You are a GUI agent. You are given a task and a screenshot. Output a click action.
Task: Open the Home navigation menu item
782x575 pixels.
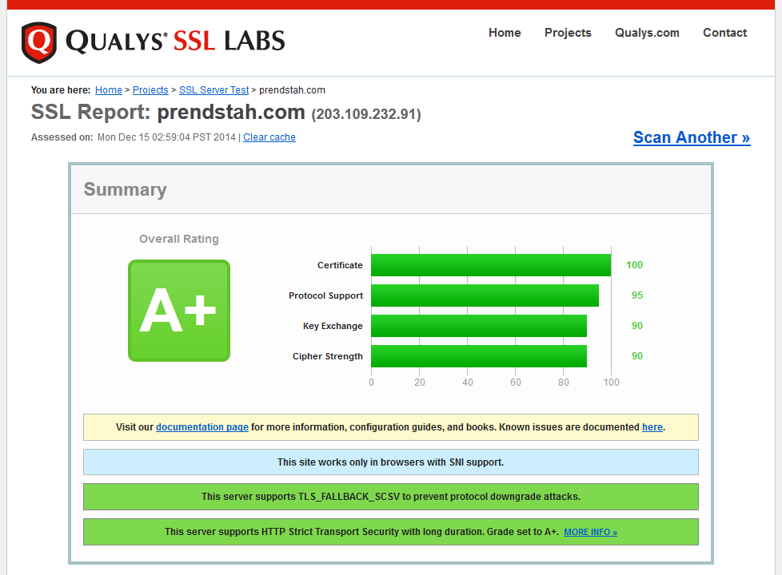point(505,33)
